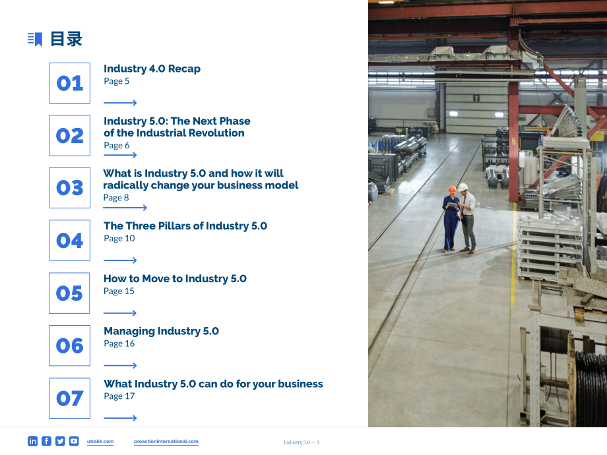Click the arrow below Page 8
Screen dimensions: 607x455
pos(125,208)
